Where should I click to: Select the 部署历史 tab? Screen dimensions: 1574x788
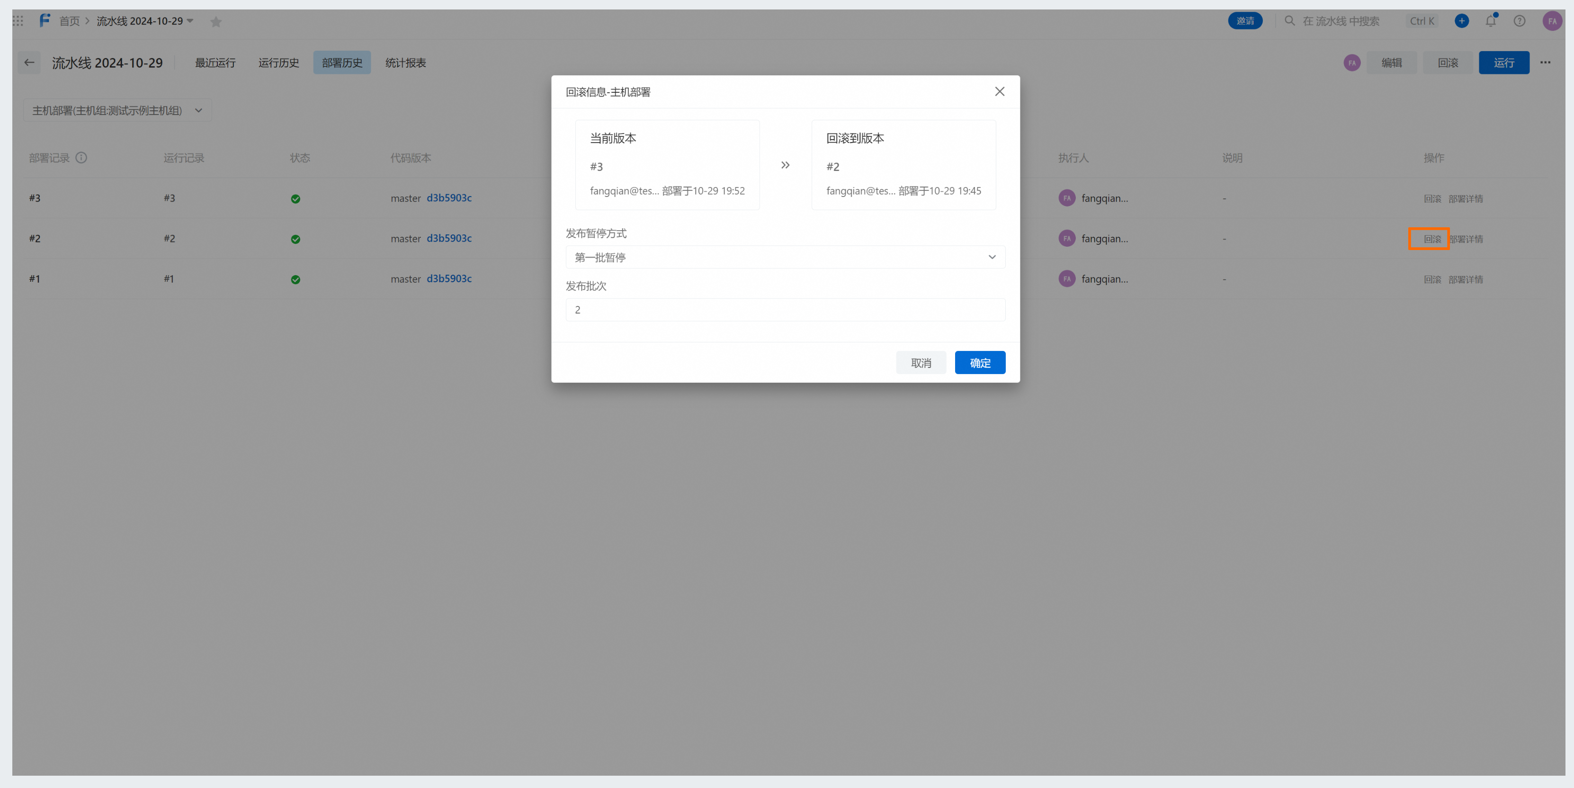coord(342,63)
